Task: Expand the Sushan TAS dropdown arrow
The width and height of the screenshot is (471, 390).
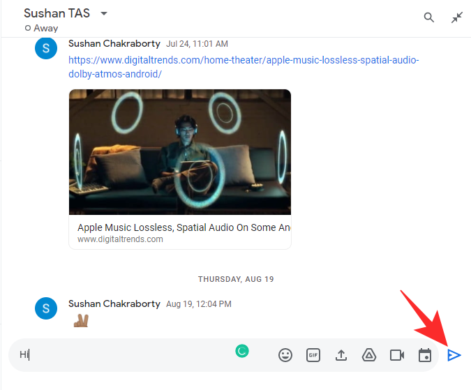Action: (x=104, y=14)
